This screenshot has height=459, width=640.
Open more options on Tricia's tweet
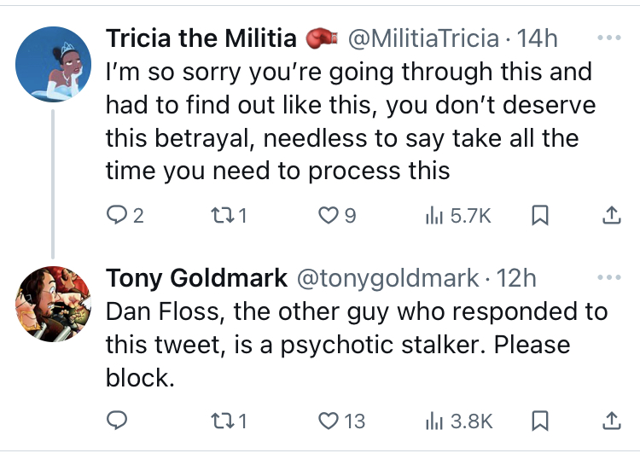coord(609,38)
